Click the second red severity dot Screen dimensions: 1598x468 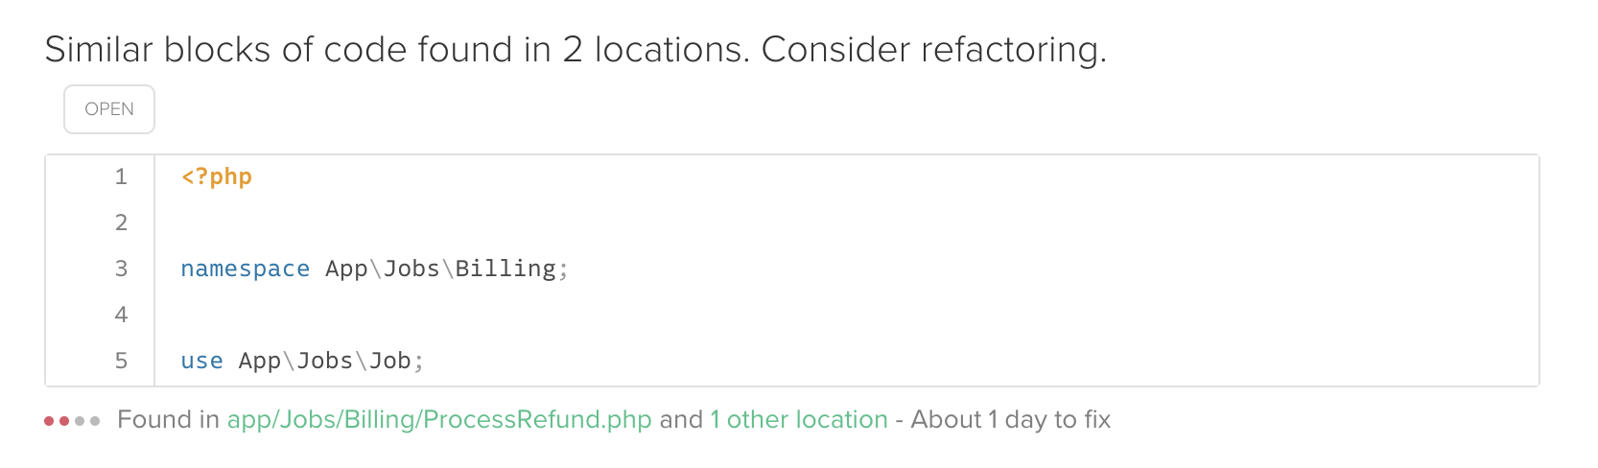64,421
